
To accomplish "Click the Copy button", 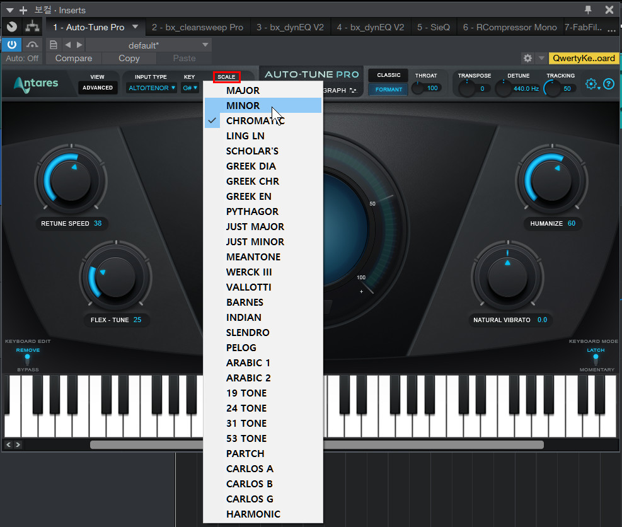I will [129, 59].
